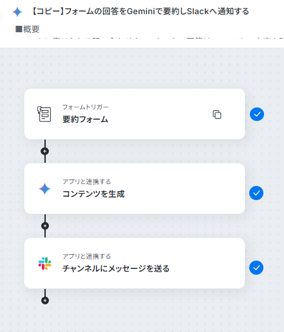Click the アプリと連携する label on Slack step
Screen dimensions: 284x332
(87, 256)
